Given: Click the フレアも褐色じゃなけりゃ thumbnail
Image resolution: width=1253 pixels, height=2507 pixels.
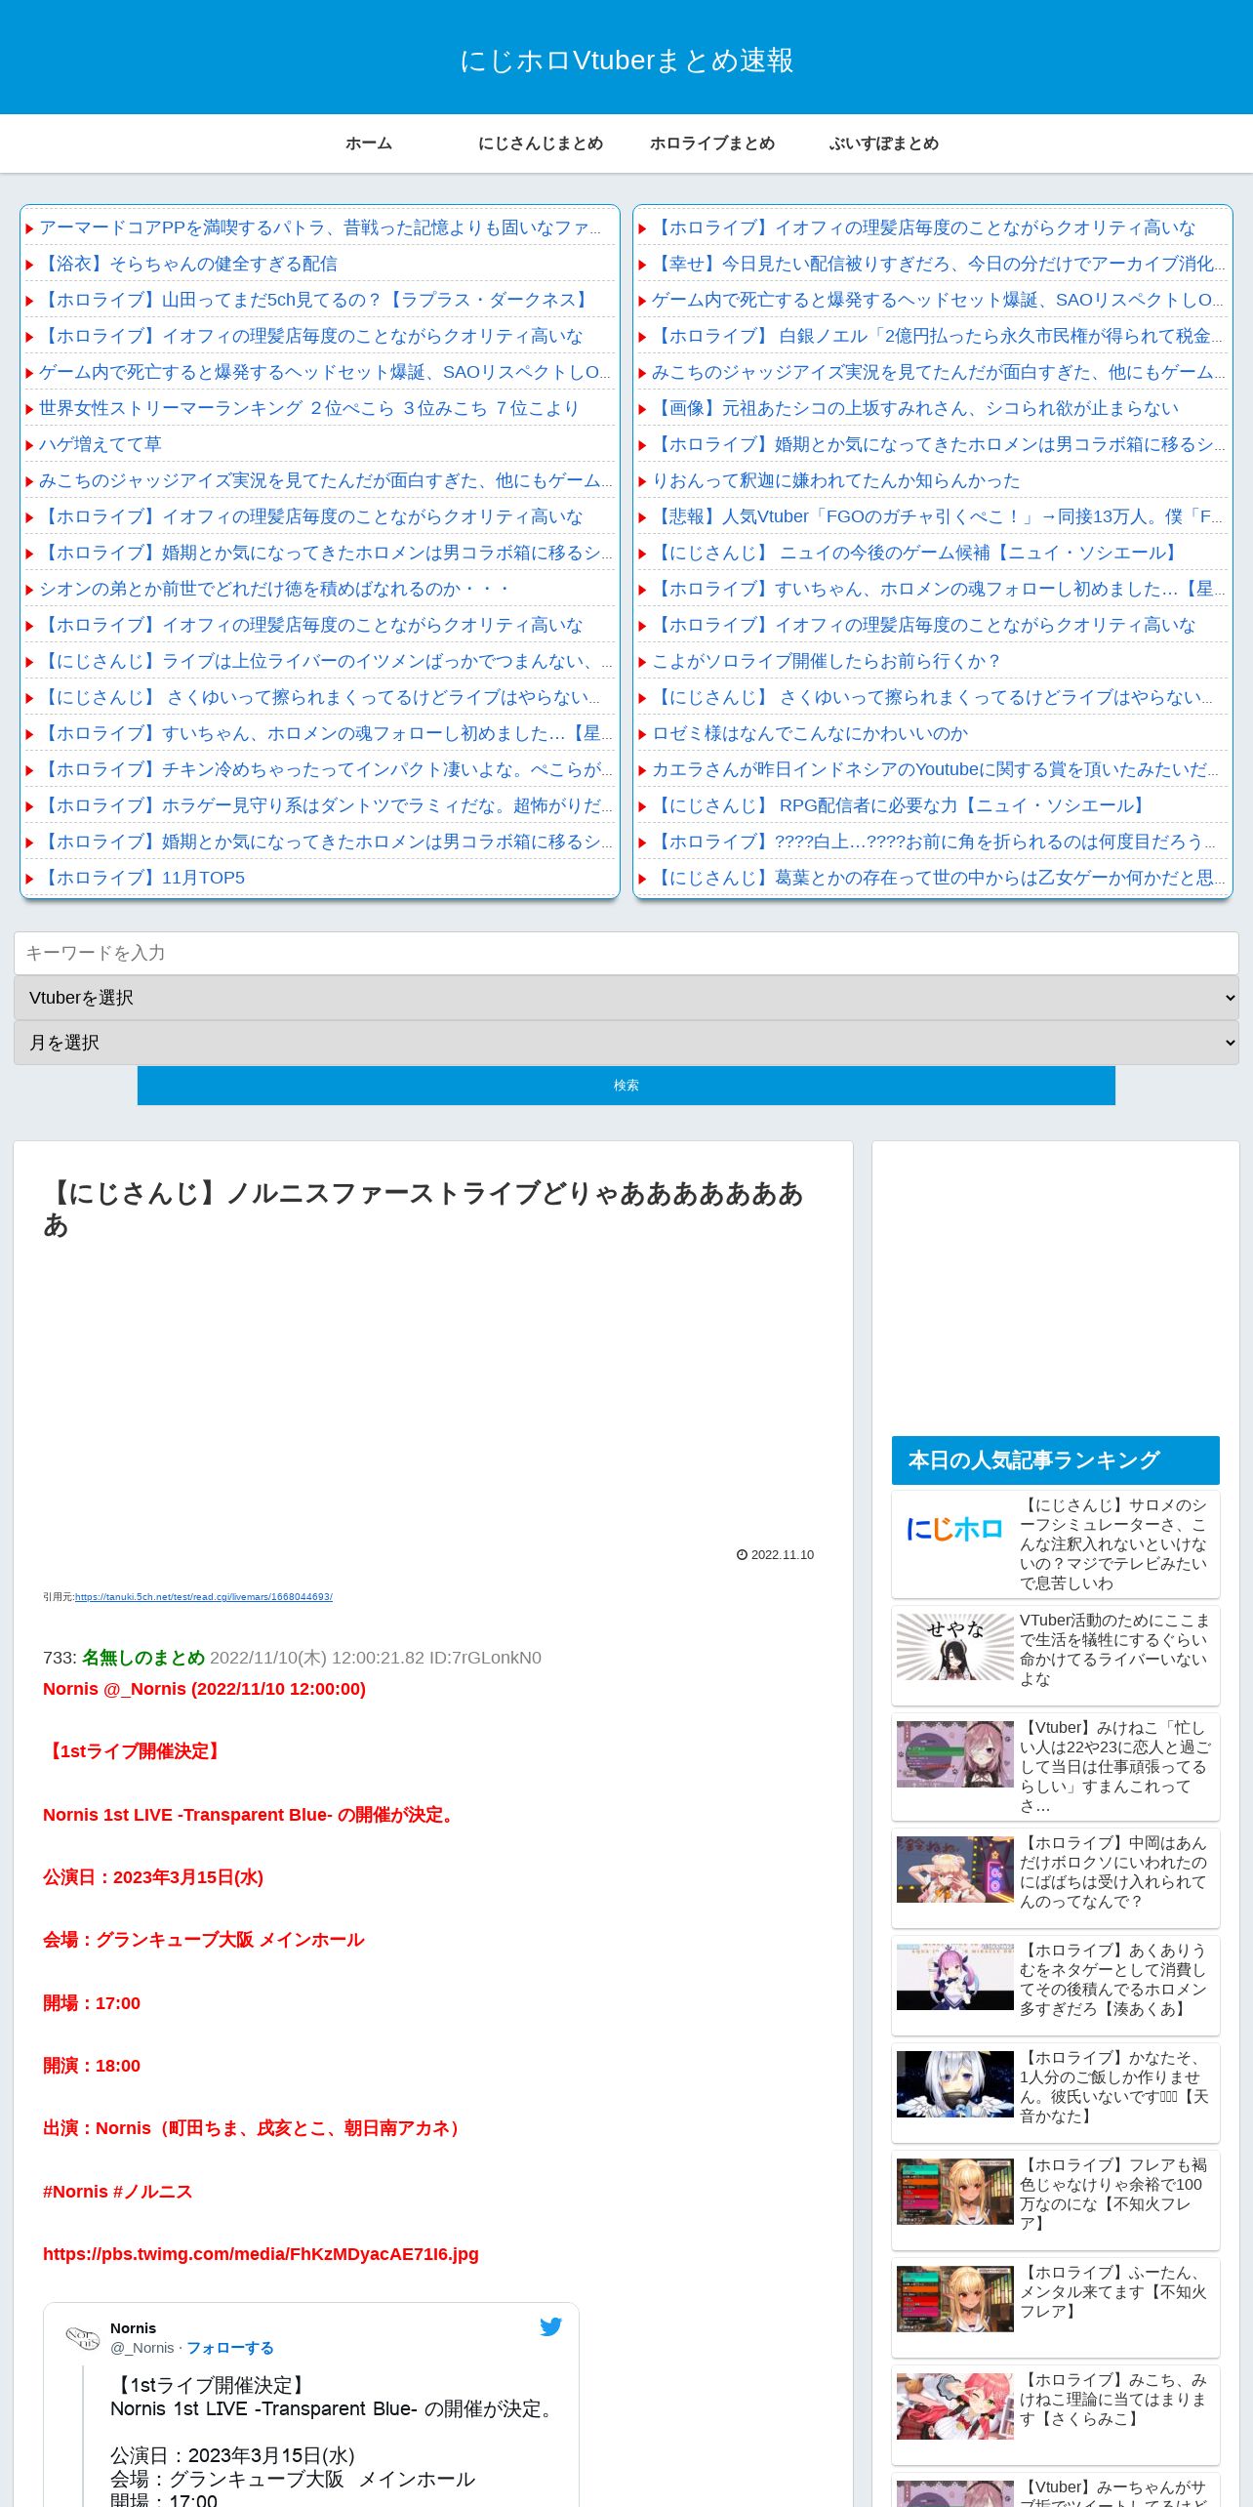Looking at the screenshot, I should (955, 2192).
